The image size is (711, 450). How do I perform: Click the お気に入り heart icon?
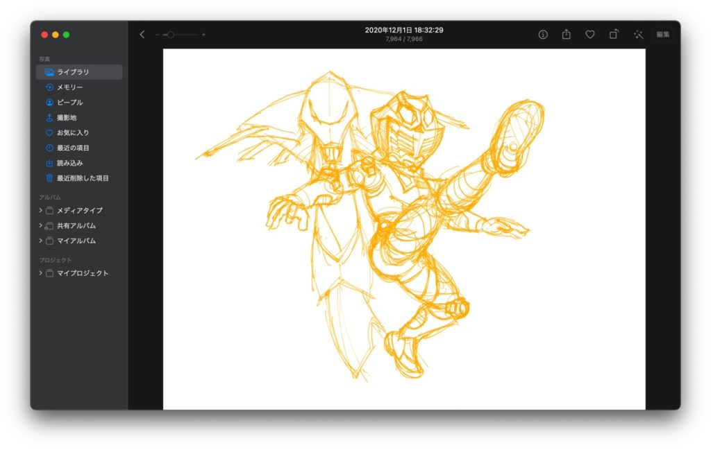(x=49, y=132)
